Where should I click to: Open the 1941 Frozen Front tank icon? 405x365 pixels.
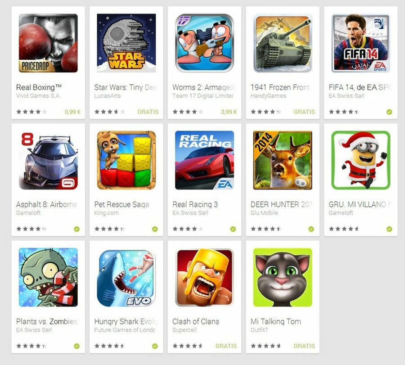(x=283, y=43)
